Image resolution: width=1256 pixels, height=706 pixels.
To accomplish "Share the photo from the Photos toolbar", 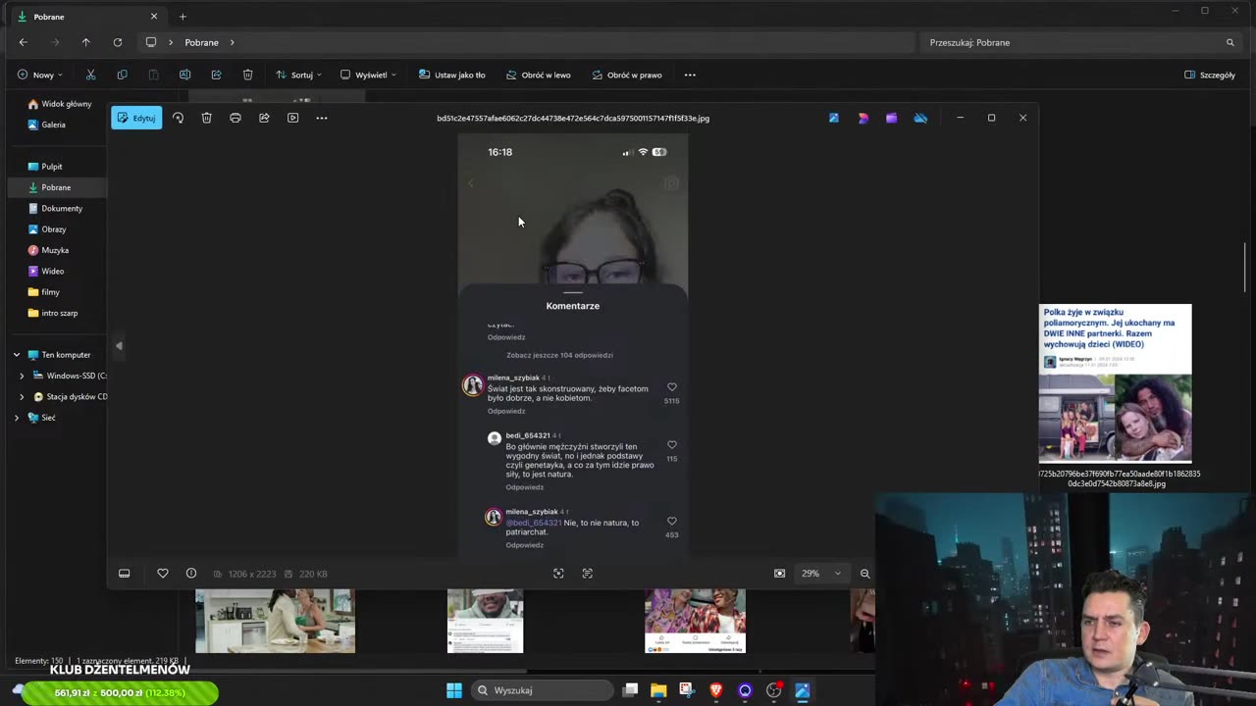I will tap(264, 118).
